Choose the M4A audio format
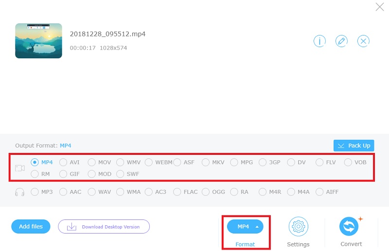This screenshot has width=389, height=251. pyautogui.click(x=292, y=192)
